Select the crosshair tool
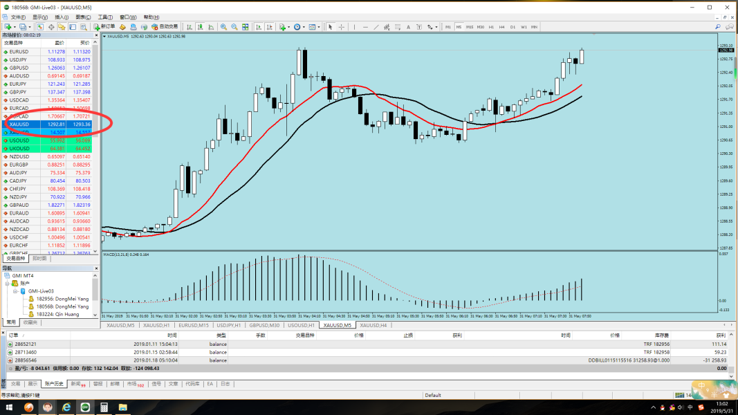The height and width of the screenshot is (415, 738). [342, 27]
